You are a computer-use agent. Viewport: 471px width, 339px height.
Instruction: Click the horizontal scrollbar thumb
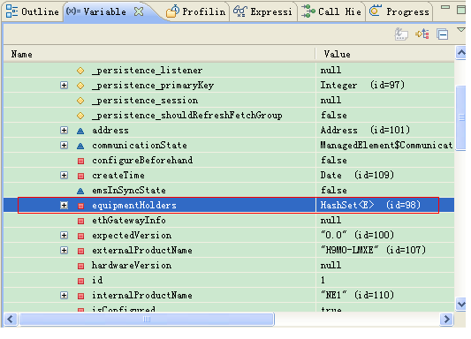(147, 319)
